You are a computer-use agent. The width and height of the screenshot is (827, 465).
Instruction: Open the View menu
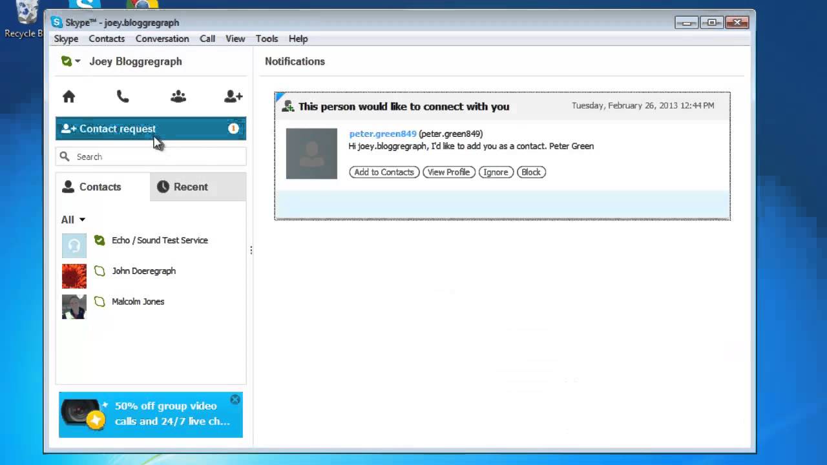coord(235,39)
